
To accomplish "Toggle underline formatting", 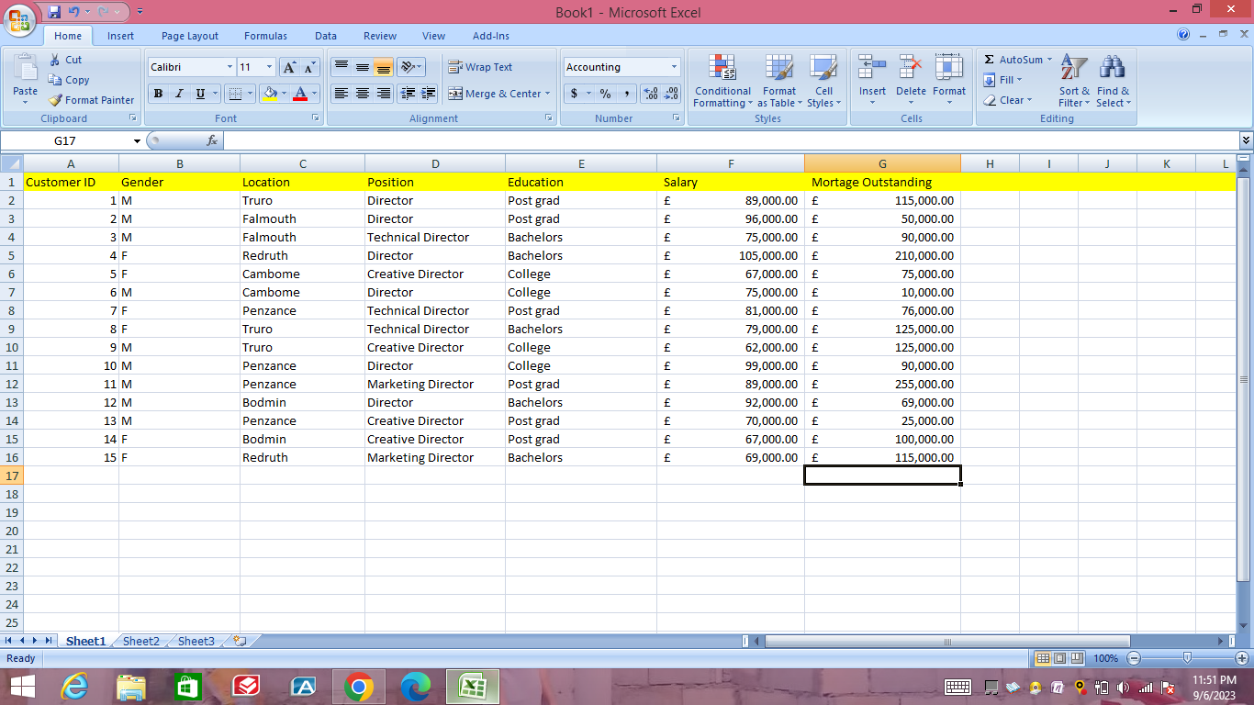I will pos(200,94).
